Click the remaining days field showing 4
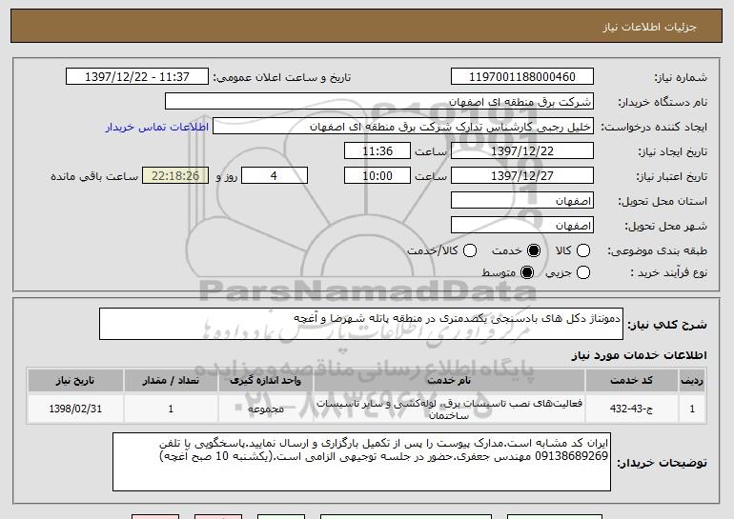 click(275, 176)
